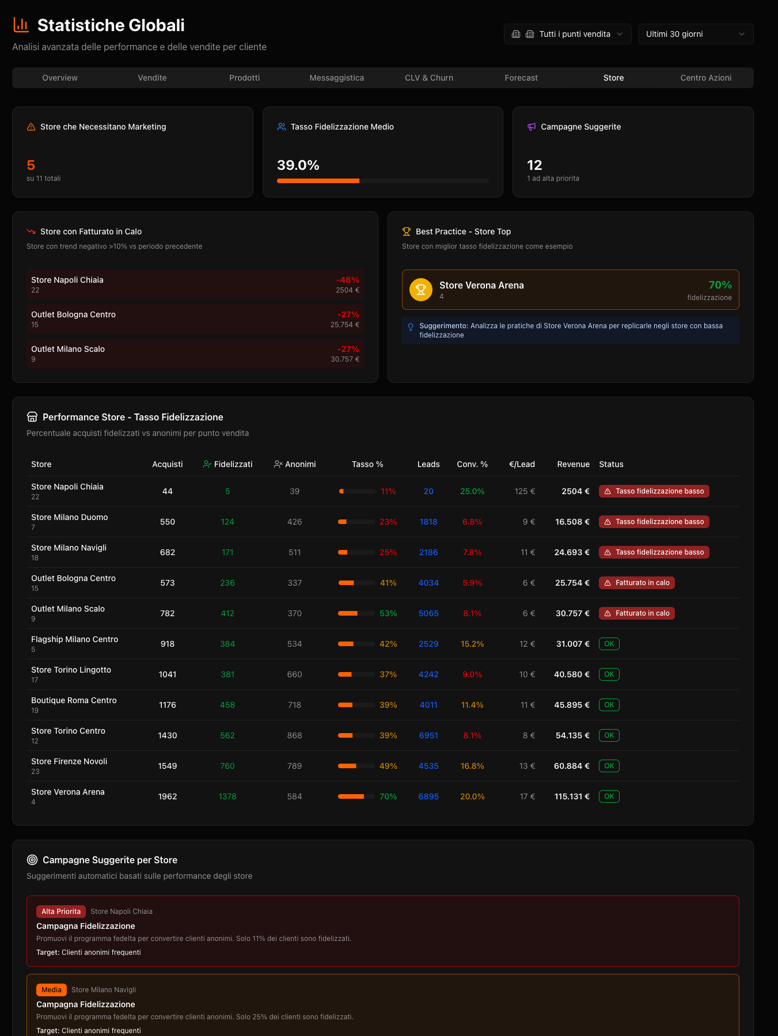Click the warning triangle icon on Store che Necessitano Marketing
Image resolution: width=778 pixels, height=1036 pixels.
tap(31, 127)
